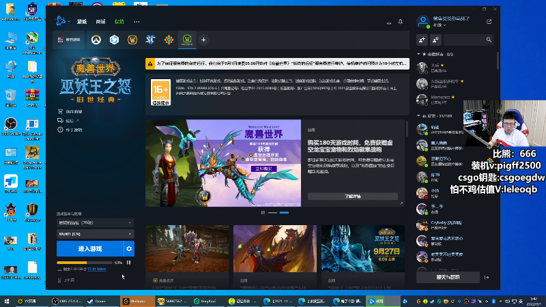
Task: Add a game with the plus button
Action: click(x=203, y=40)
